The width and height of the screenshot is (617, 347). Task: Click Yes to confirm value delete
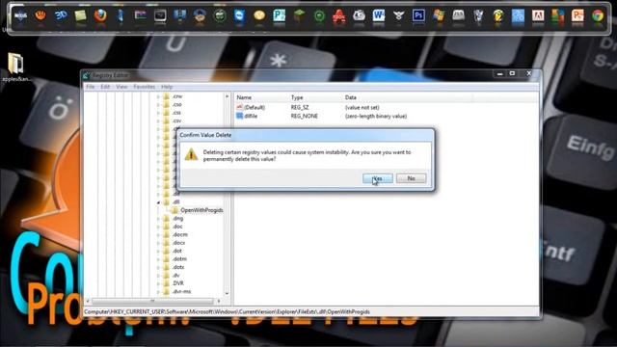coord(377,178)
